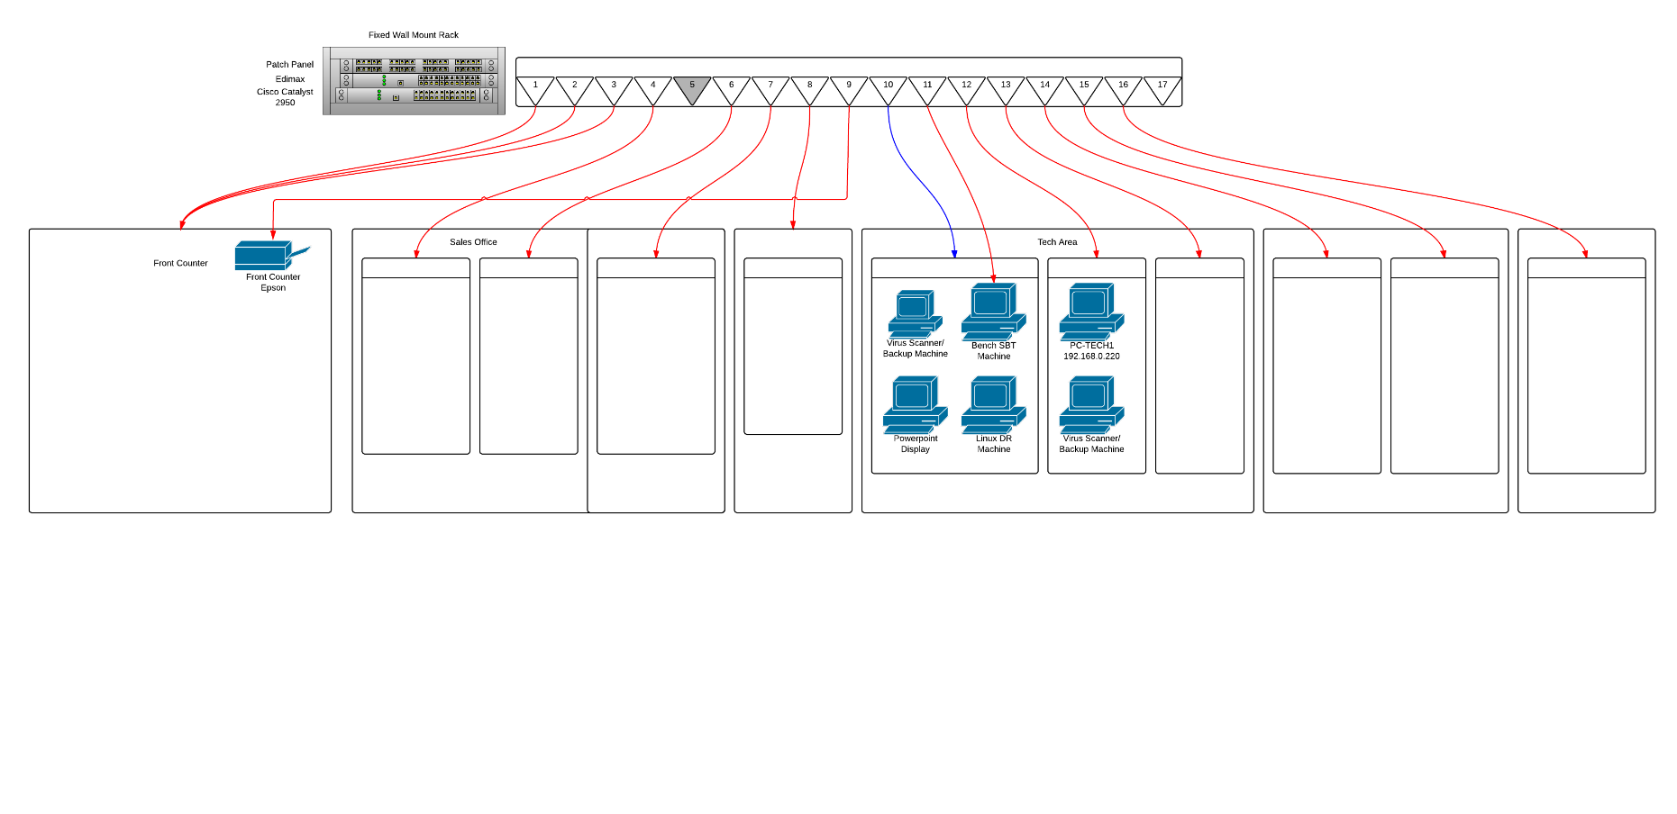Click the 192.168.0.220 address label

tap(1091, 357)
